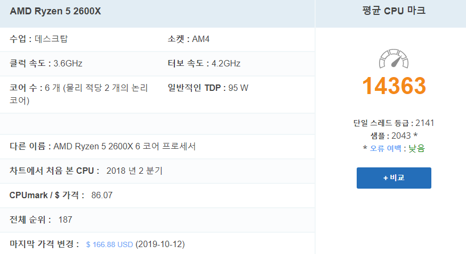Select the 단일 스레드 등급 2141 text
Viewport: 466px width, 254px height.
(394, 123)
